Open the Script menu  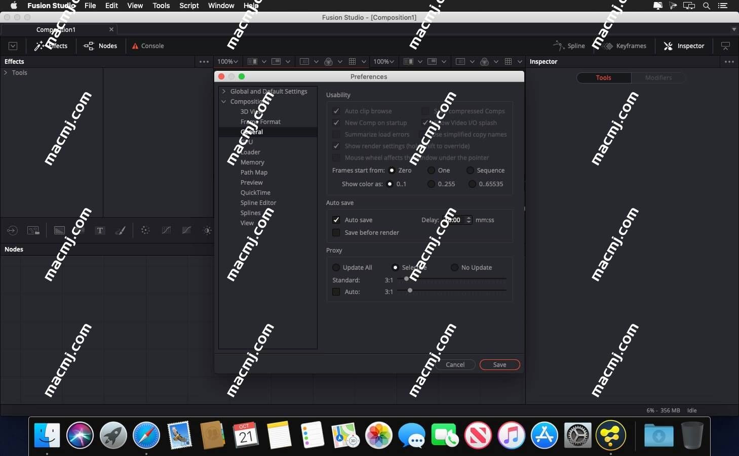189,6
